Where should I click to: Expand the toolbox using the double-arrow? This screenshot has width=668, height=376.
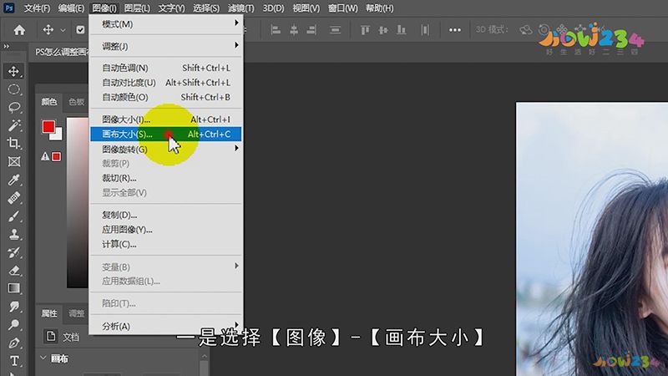[x=6, y=46]
